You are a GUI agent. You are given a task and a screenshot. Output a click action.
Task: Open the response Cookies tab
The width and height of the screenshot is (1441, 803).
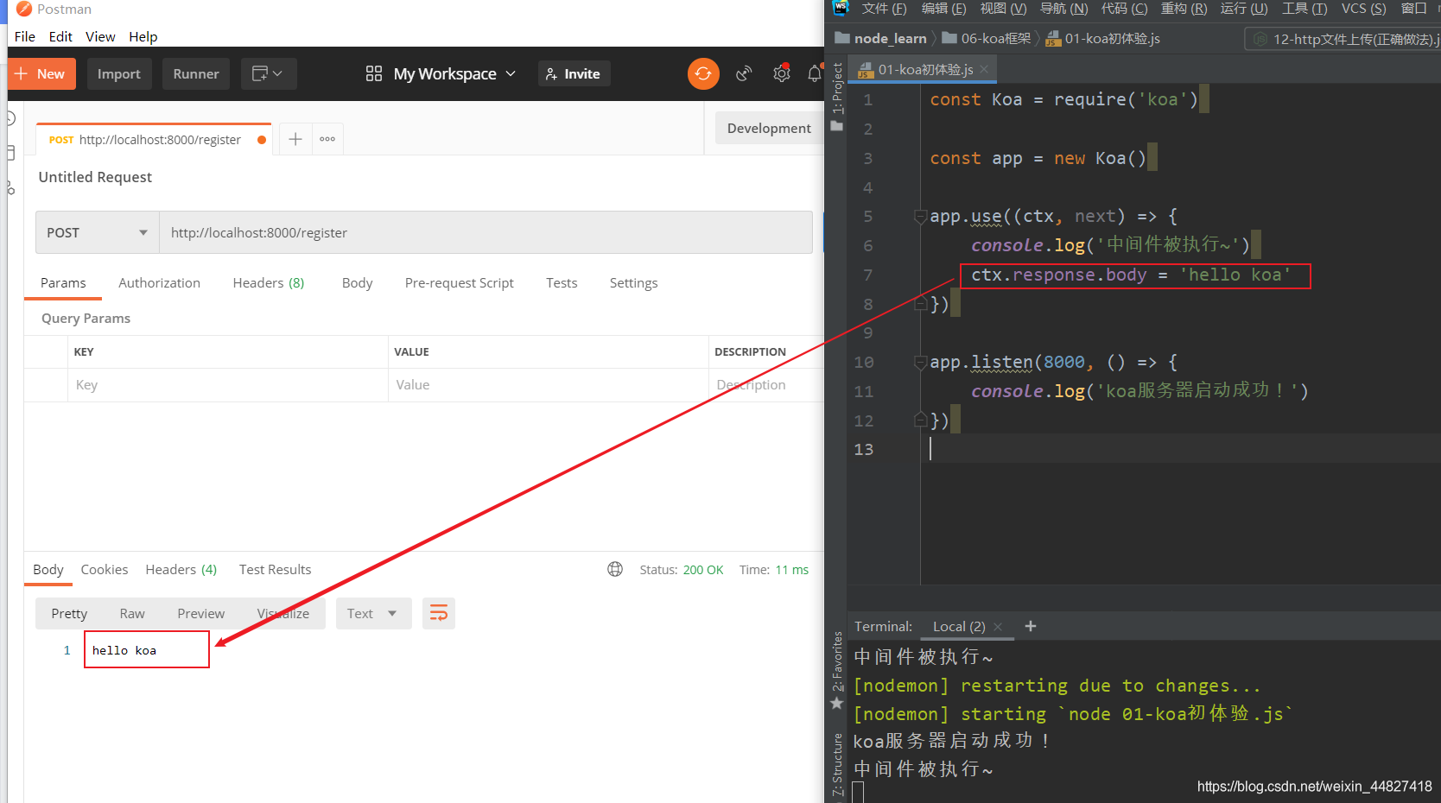click(x=105, y=570)
